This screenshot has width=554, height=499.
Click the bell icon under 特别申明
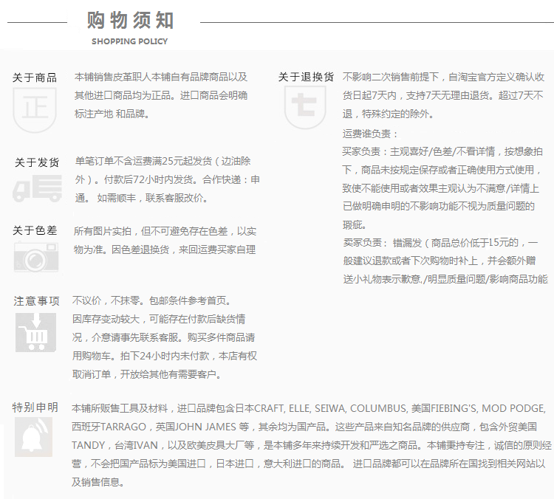33,437
